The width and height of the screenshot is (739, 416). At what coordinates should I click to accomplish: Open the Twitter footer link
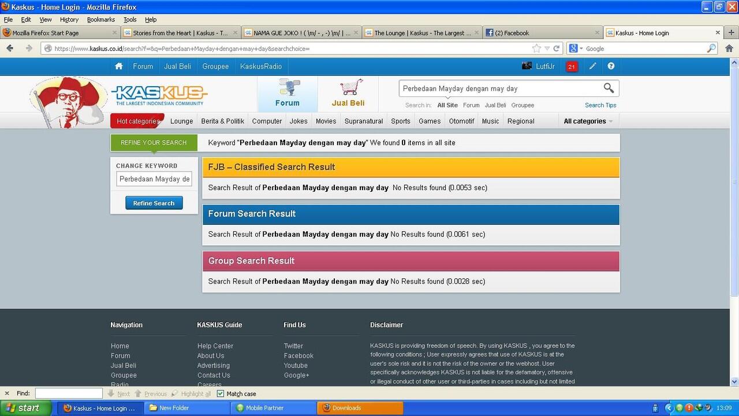point(293,346)
